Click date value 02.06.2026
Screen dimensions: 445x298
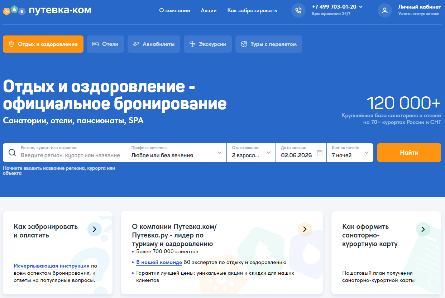point(296,155)
